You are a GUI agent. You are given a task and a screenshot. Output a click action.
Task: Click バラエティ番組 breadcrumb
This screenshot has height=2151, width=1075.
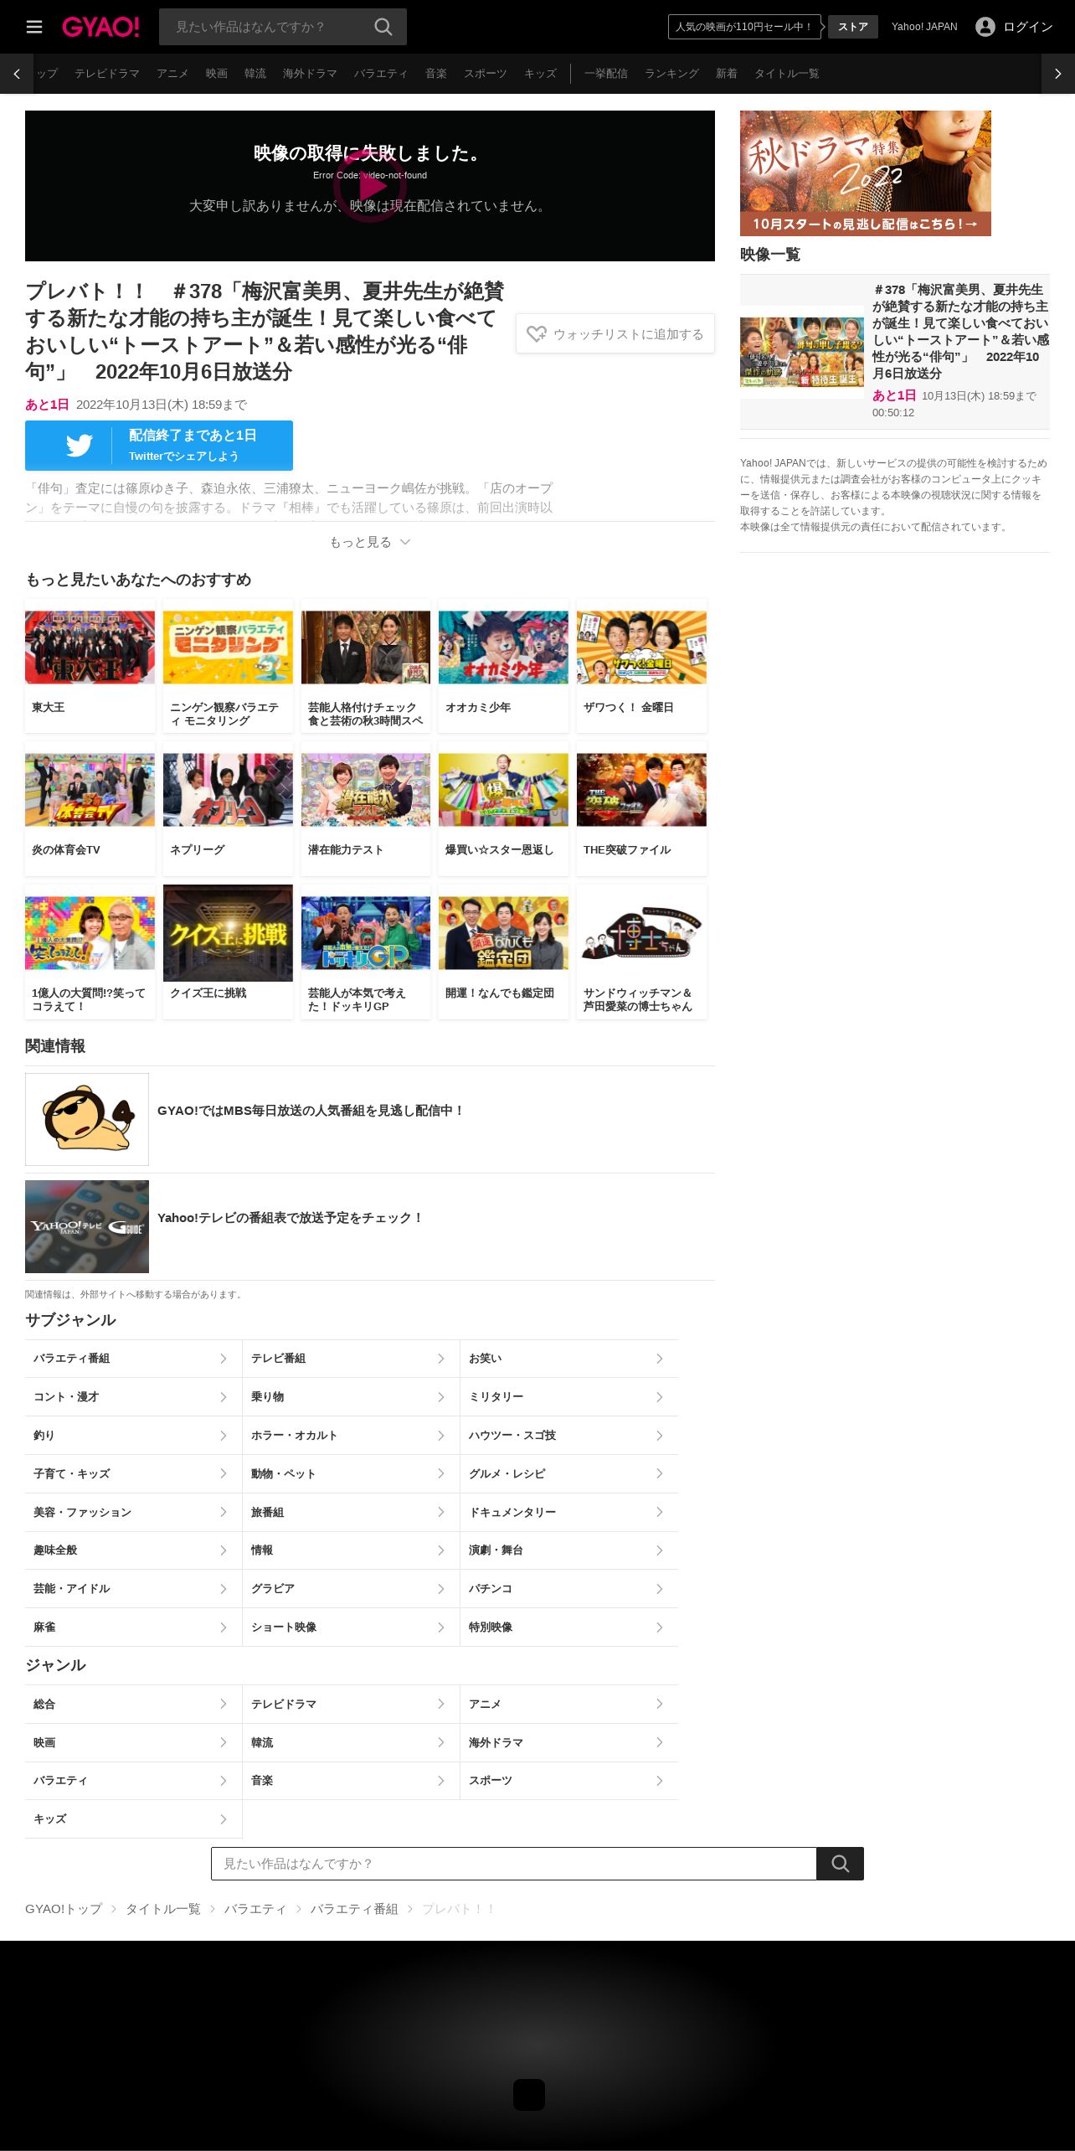click(x=354, y=1909)
